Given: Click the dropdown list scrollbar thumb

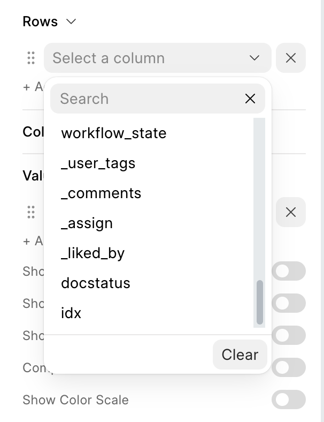Looking at the screenshot, I should (260, 302).
